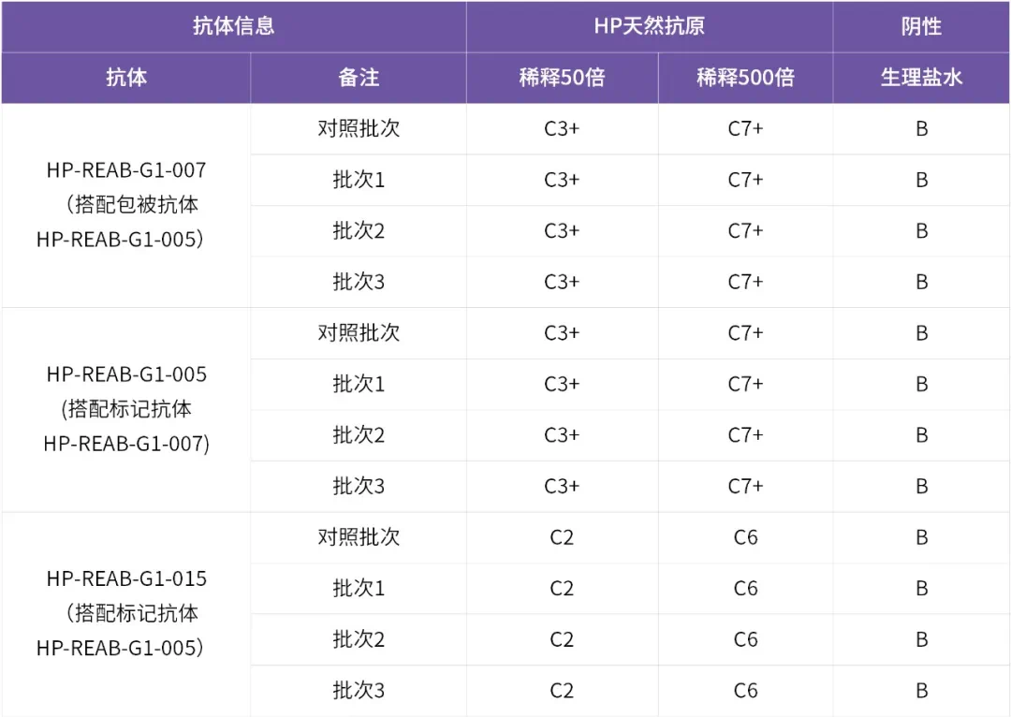Click the C6 value in HP-REAB-G1-015 对照批次 row

(745, 537)
